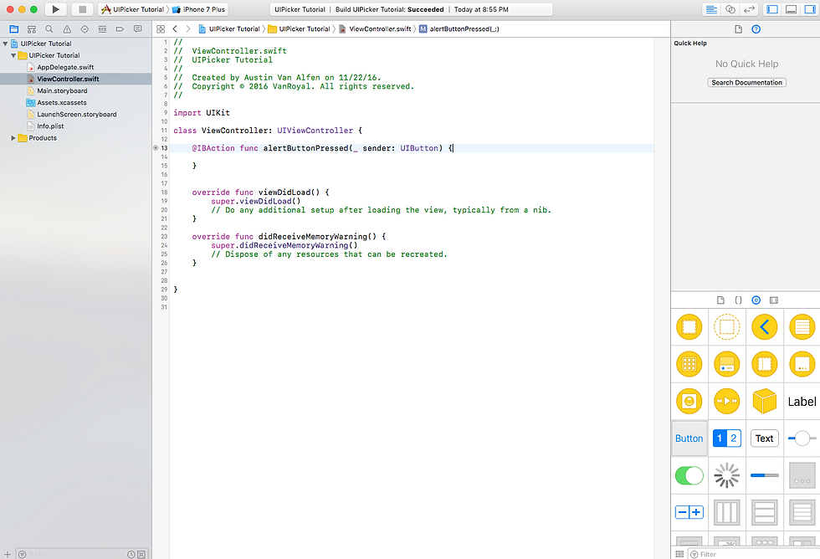Toggle the navigator pane visibility

pyautogui.click(x=772, y=9)
